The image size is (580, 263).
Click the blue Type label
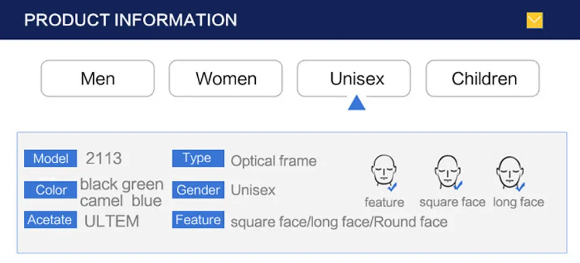pyautogui.click(x=198, y=159)
